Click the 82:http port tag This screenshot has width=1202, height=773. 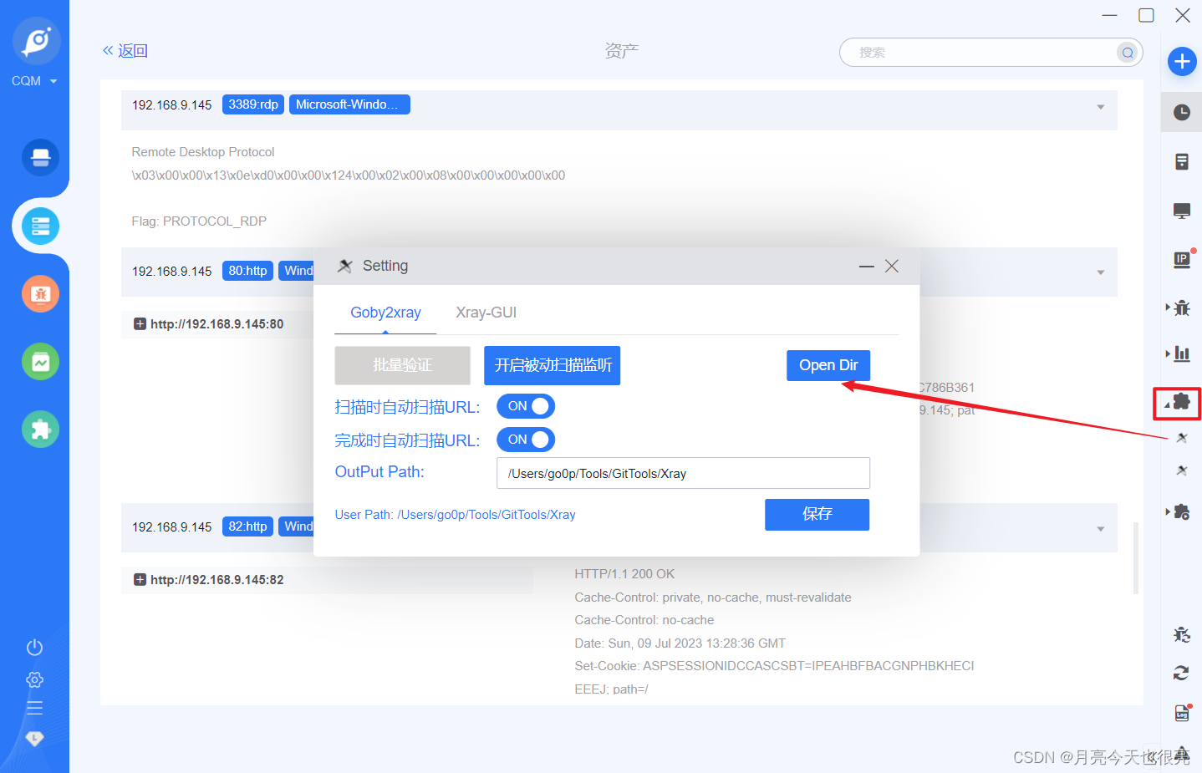pyautogui.click(x=247, y=526)
